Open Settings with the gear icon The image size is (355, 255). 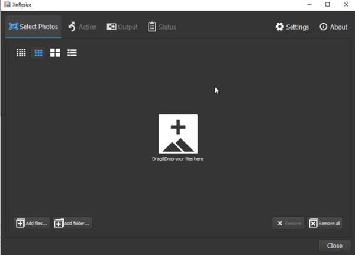pos(292,27)
